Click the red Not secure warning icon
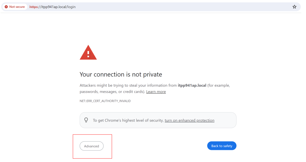306x162 pixels. click(x=6, y=7)
